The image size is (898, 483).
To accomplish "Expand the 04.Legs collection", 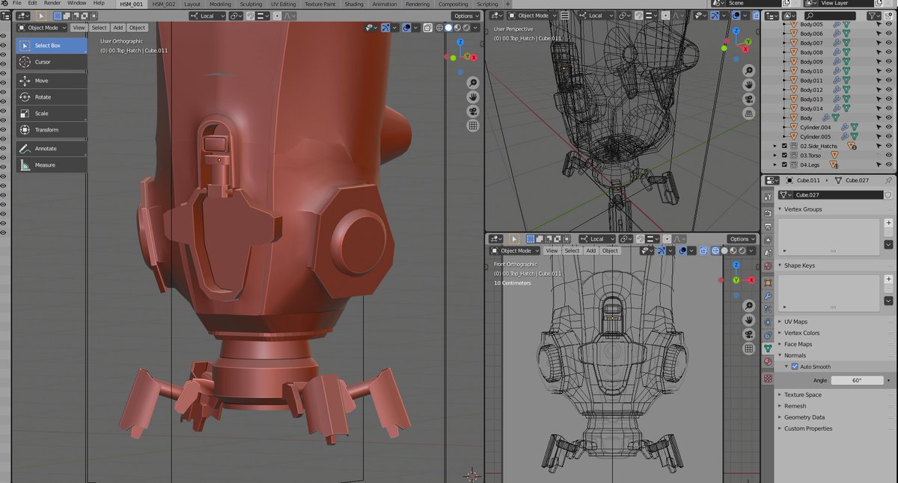I will click(776, 164).
